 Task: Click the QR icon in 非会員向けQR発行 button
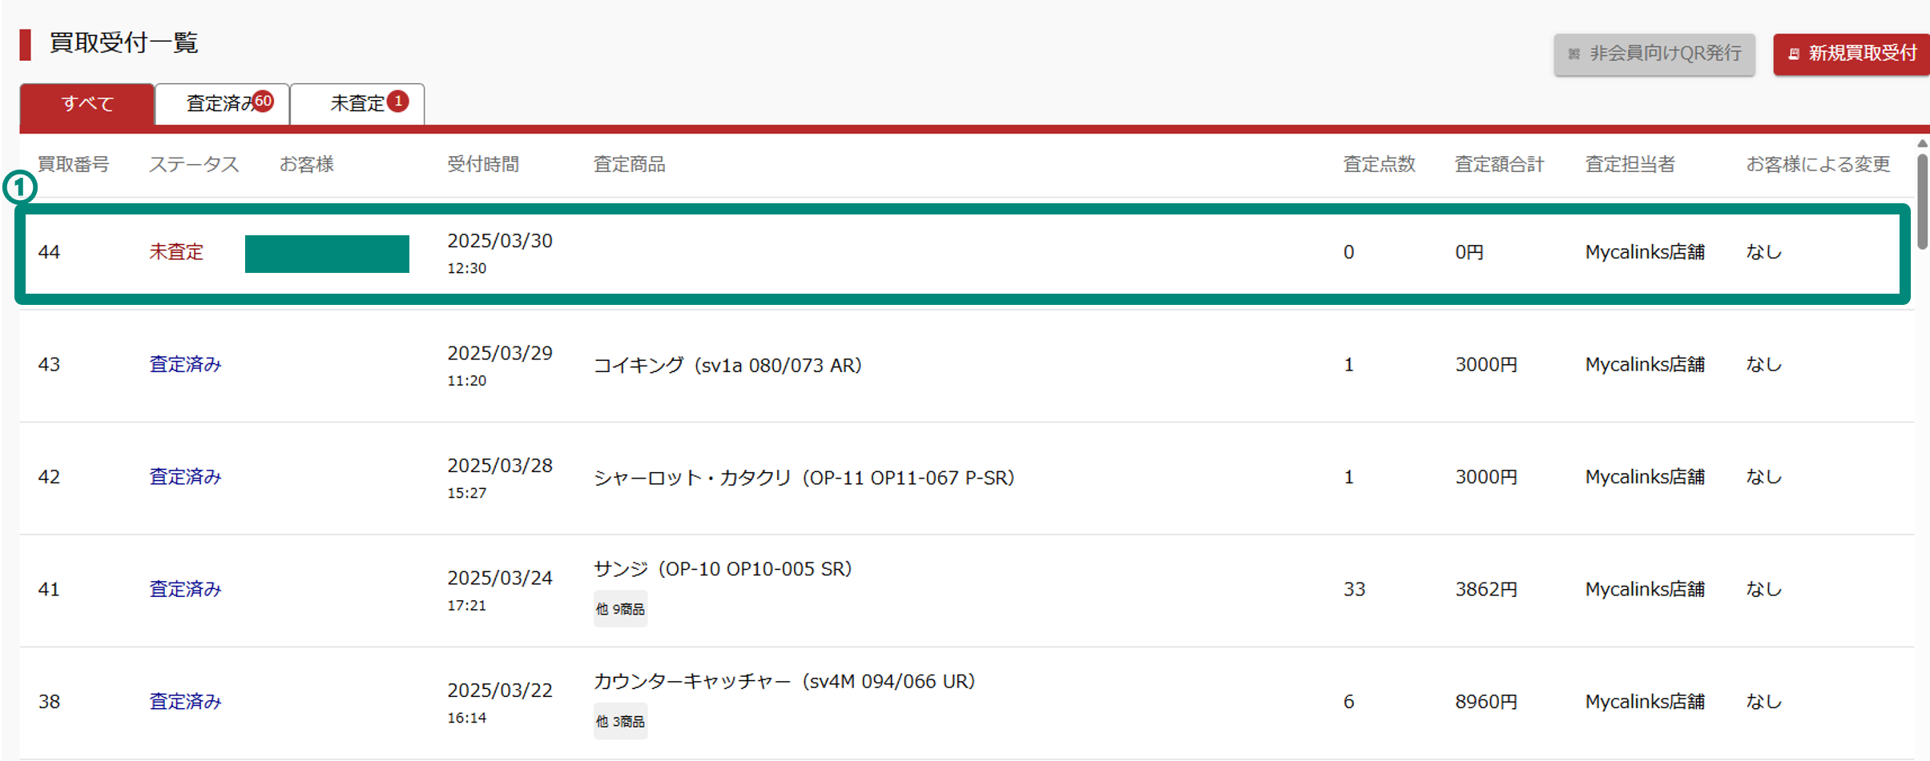point(1573,54)
